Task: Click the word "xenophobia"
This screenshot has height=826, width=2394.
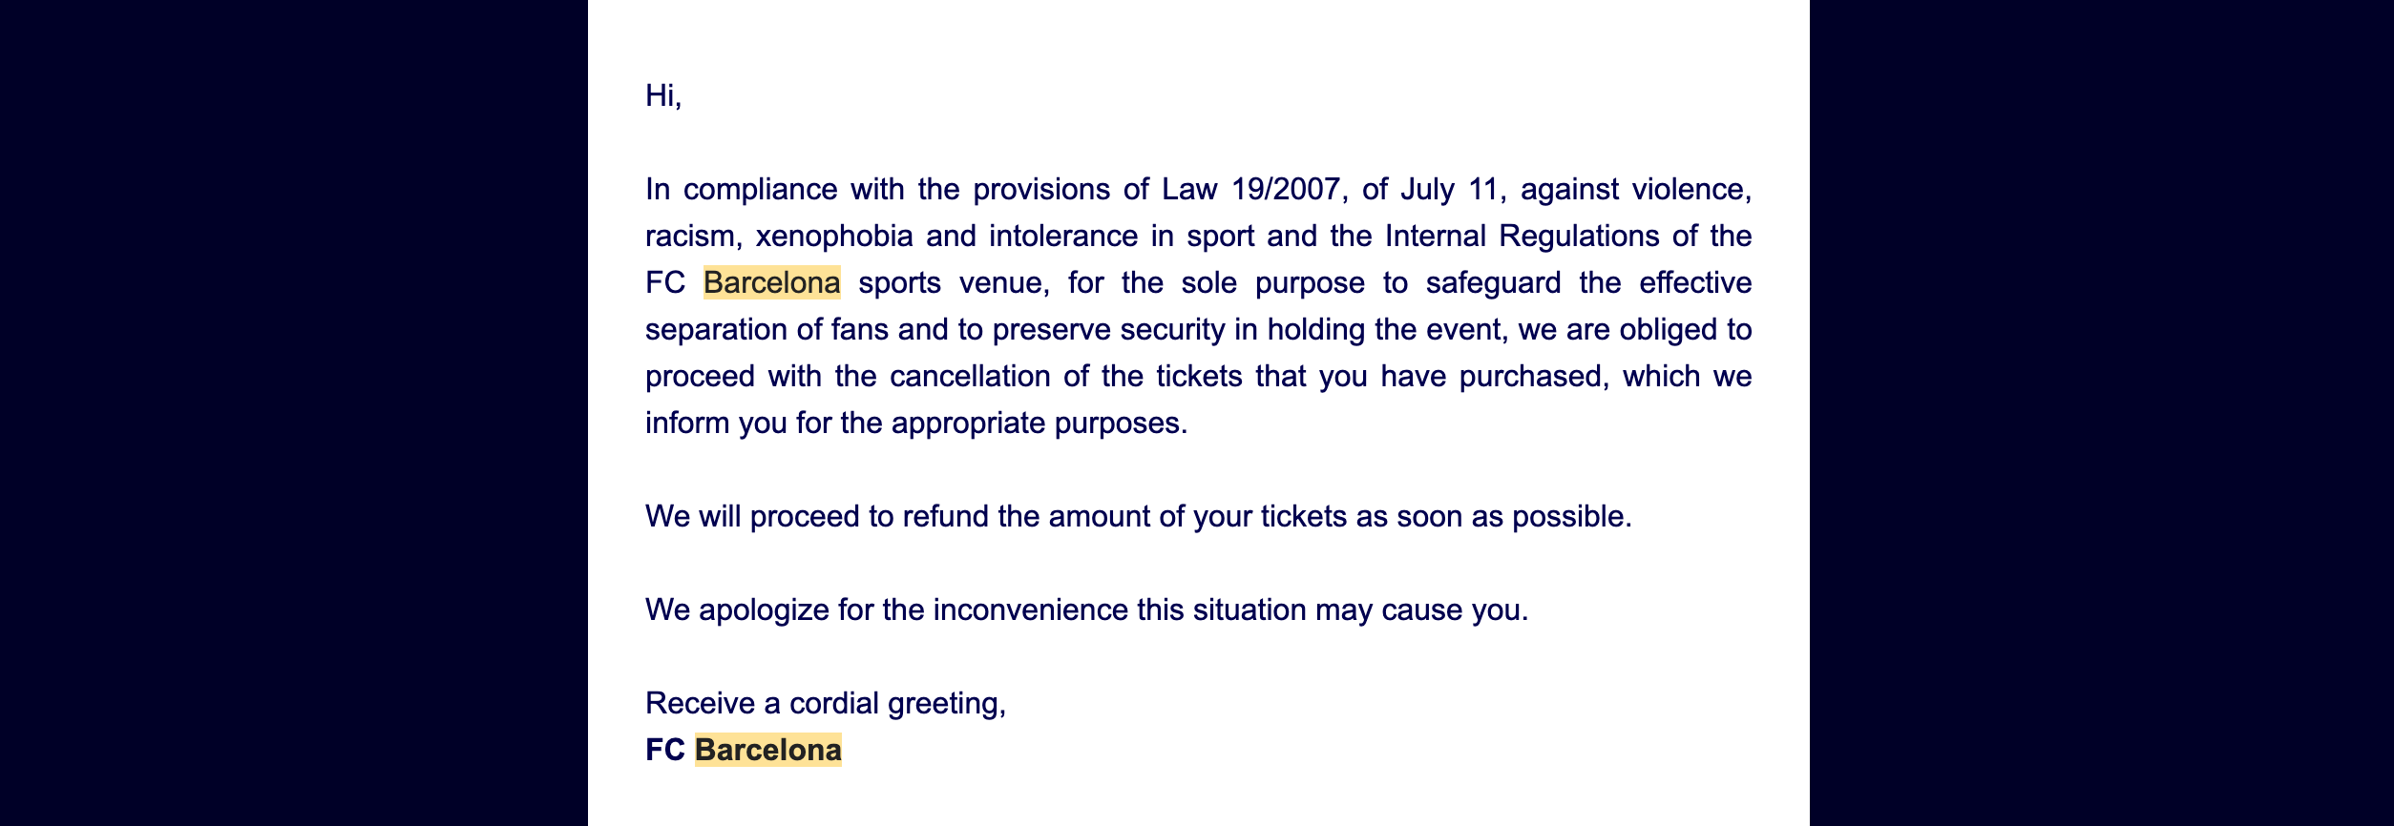Action: click(834, 237)
